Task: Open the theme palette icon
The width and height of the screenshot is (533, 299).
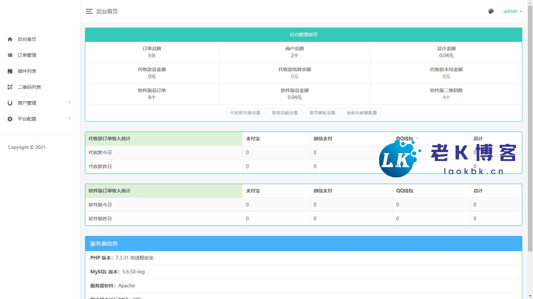Action: pyautogui.click(x=491, y=11)
